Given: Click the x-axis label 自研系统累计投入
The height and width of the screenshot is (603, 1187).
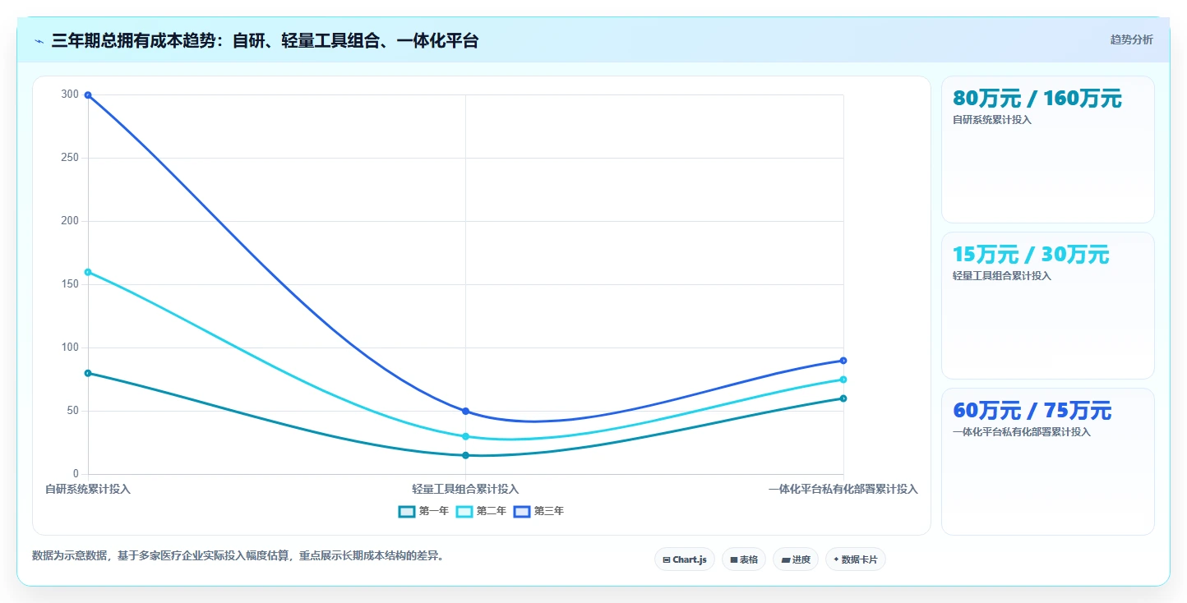Looking at the screenshot, I should pyautogui.click(x=88, y=489).
